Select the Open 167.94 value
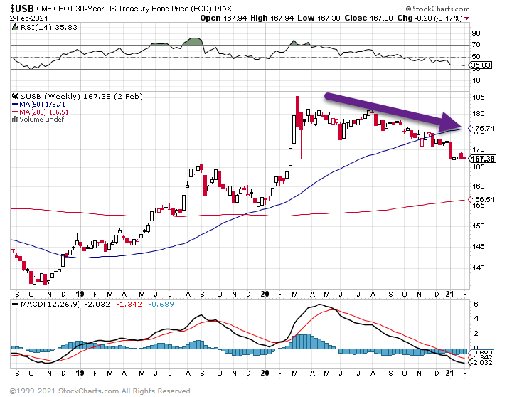Image resolution: width=512 pixels, height=397 pixels. tap(223, 18)
